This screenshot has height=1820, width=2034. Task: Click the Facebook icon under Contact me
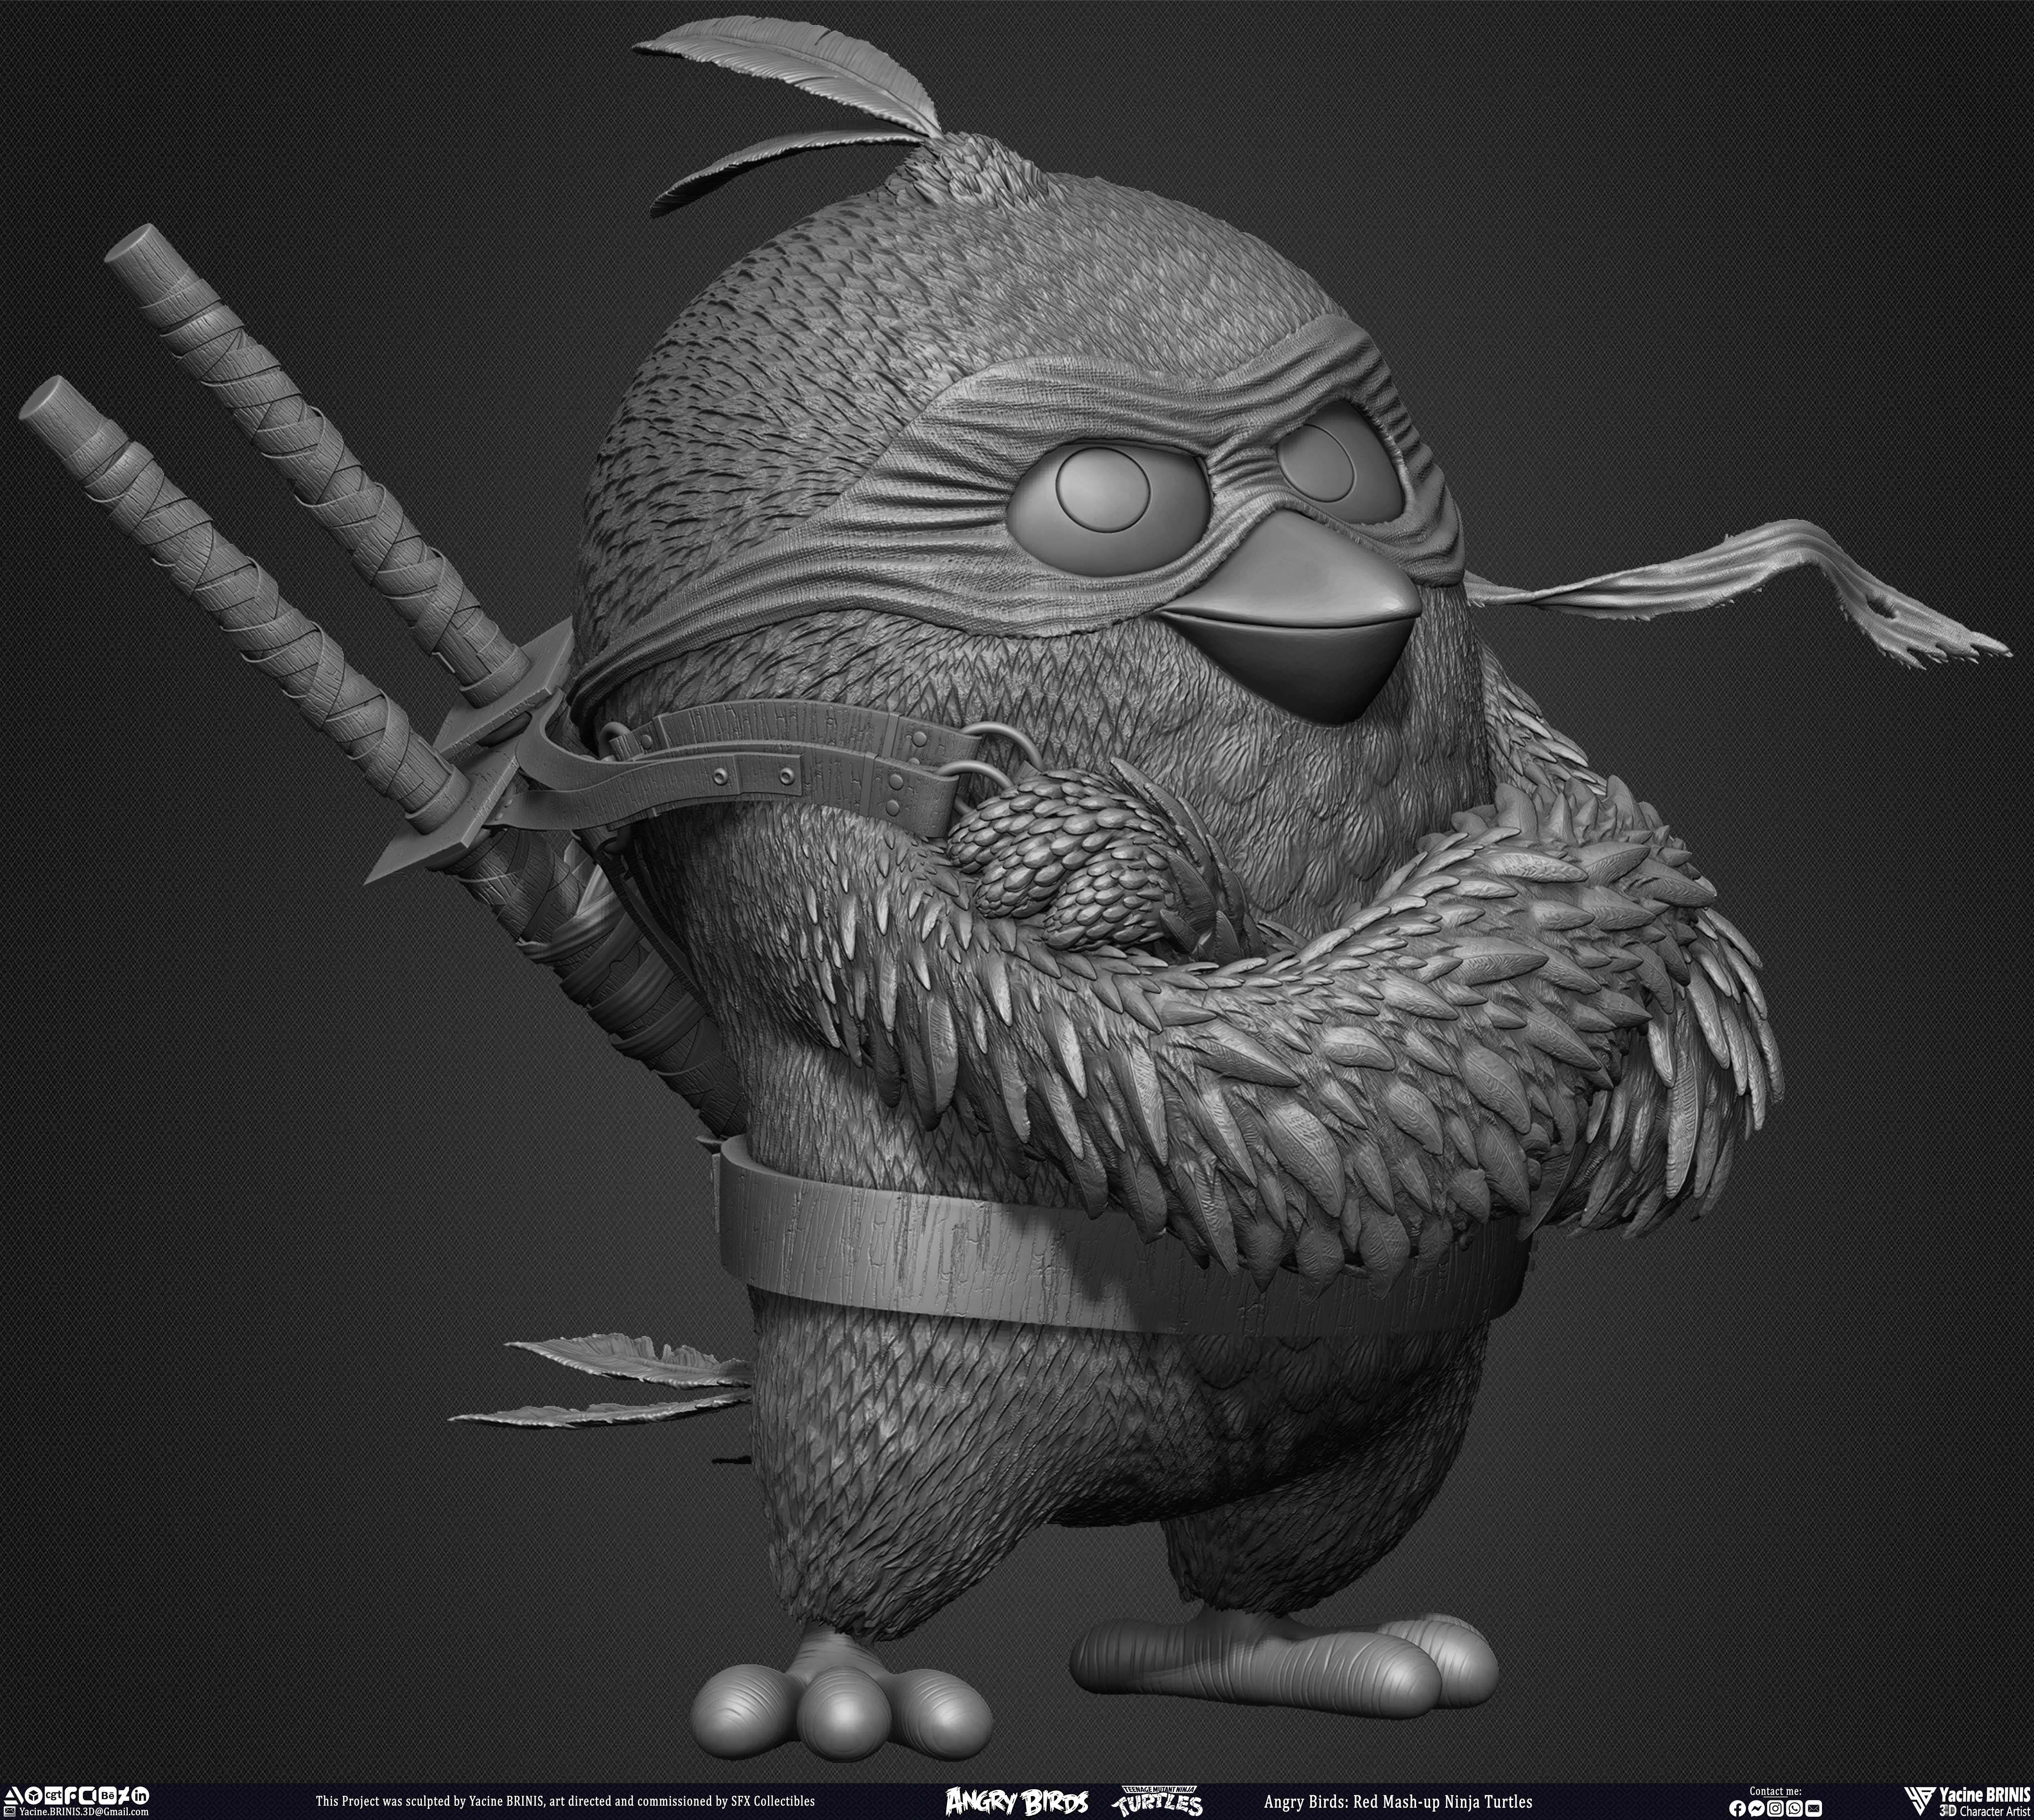1738,1808
